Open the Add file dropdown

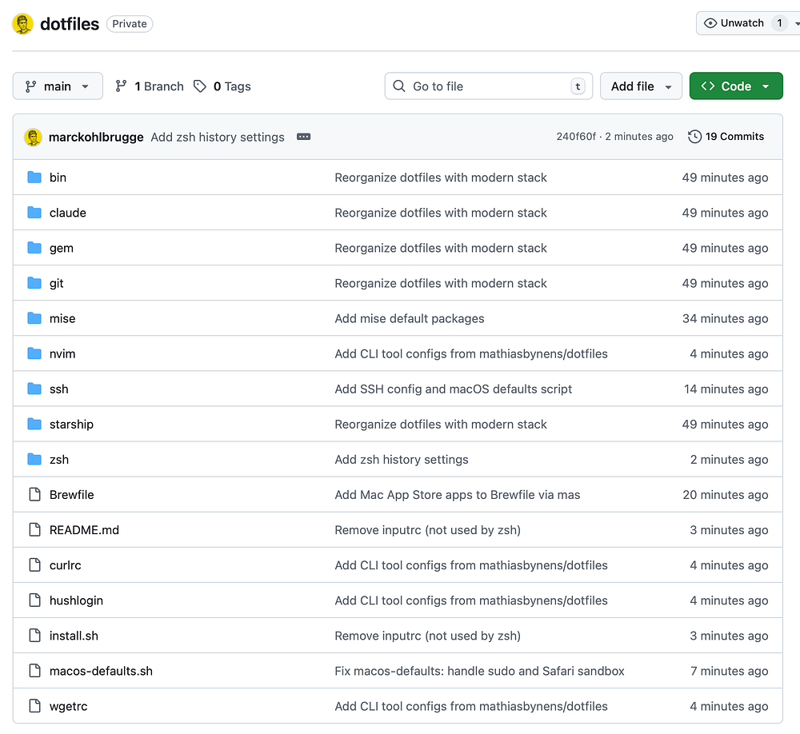(642, 86)
